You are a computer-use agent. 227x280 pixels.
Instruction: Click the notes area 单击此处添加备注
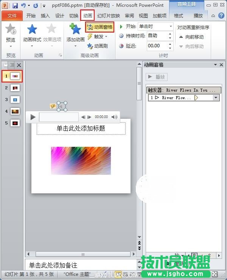[81, 265]
